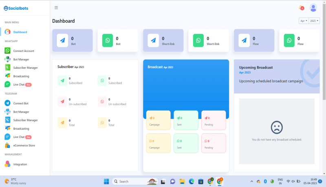Click the WhatsApp Live Chat green icon
326x187 pixels.
[x=7, y=84]
